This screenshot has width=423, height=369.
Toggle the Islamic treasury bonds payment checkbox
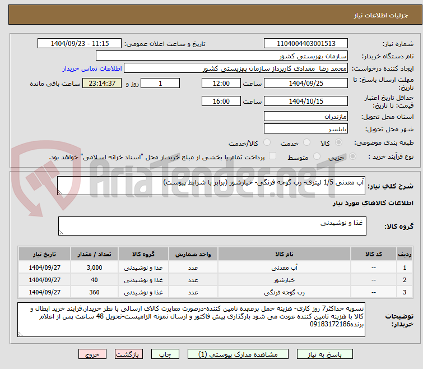pos(272,157)
